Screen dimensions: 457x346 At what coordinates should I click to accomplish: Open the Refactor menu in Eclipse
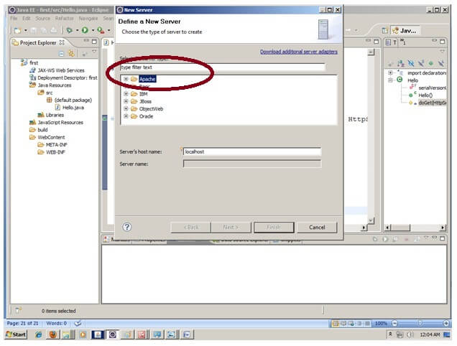(x=64, y=19)
